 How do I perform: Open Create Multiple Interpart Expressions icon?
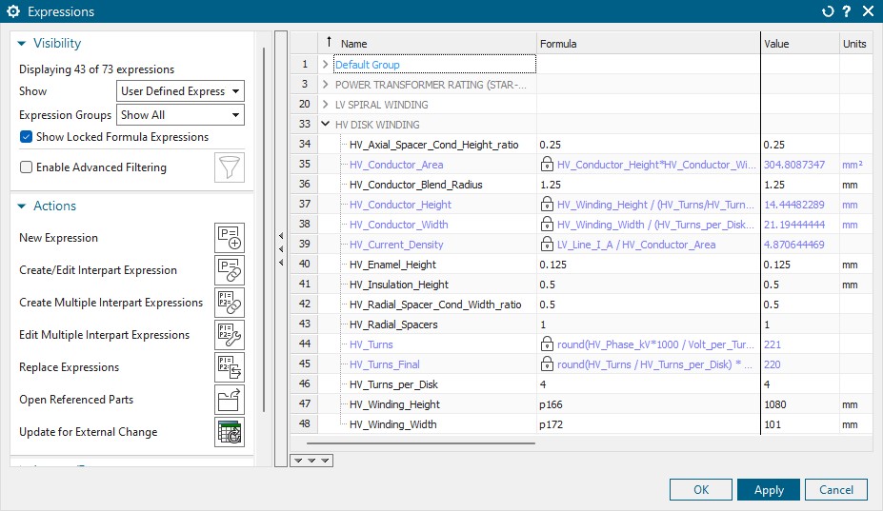(229, 303)
